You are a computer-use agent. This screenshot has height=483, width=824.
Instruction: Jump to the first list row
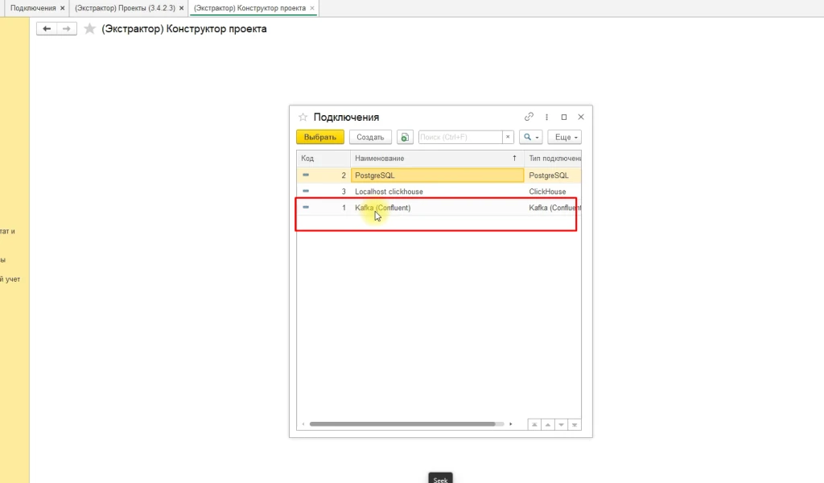(x=534, y=424)
